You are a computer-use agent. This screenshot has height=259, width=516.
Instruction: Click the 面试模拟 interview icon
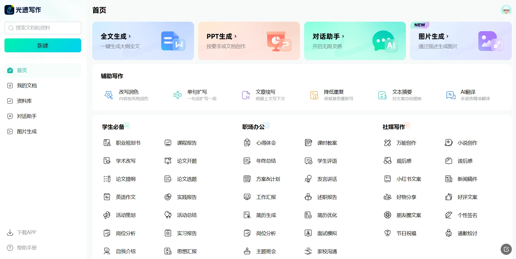(x=308, y=233)
